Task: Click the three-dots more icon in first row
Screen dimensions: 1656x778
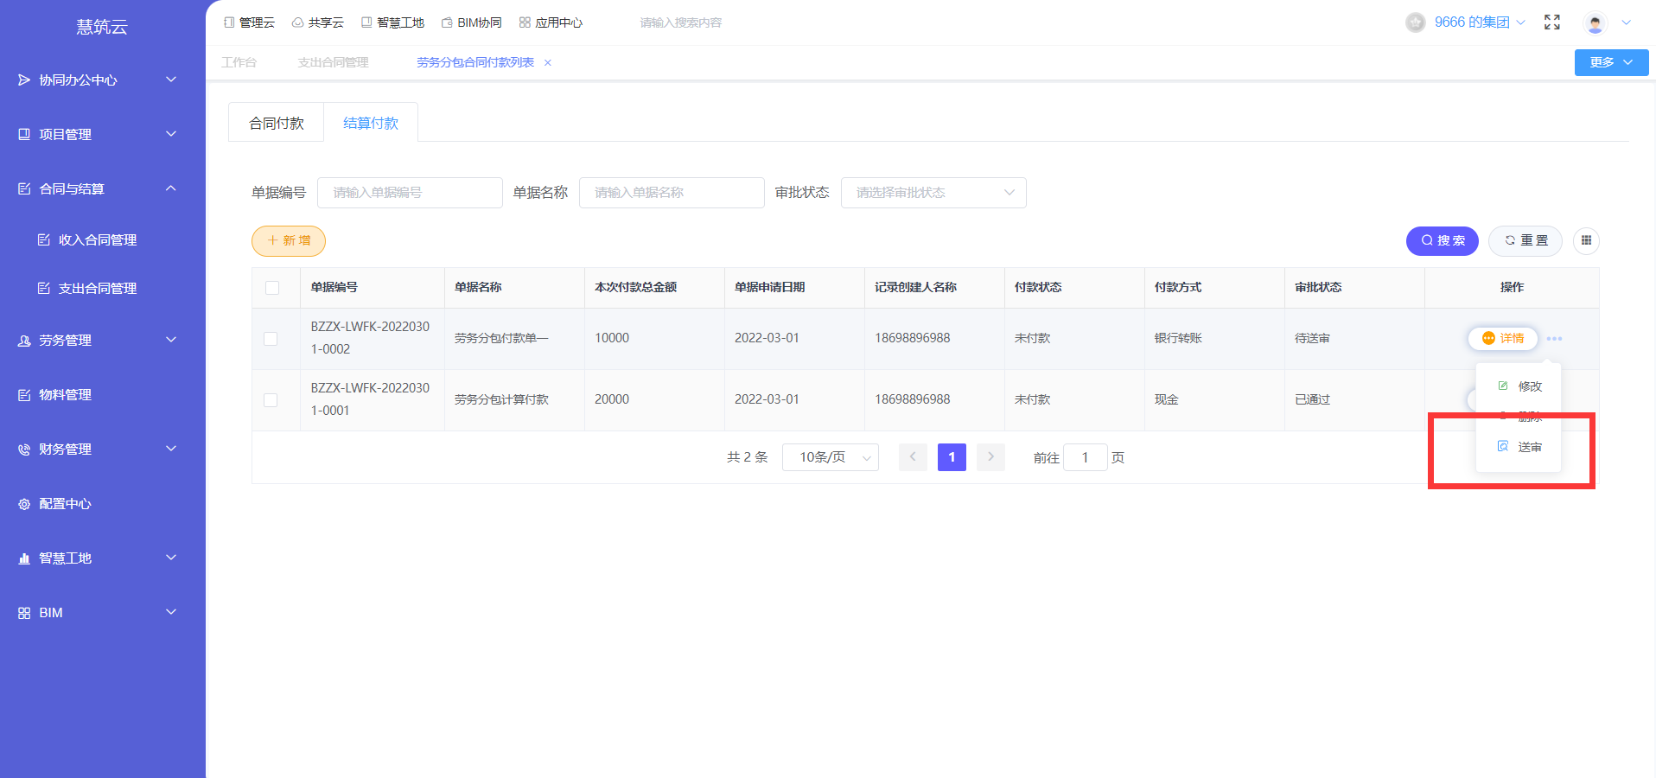Action: [1554, 338]
